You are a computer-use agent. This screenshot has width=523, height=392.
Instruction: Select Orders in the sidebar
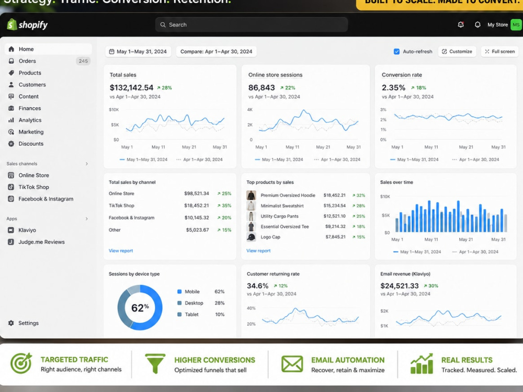(48, 61)
